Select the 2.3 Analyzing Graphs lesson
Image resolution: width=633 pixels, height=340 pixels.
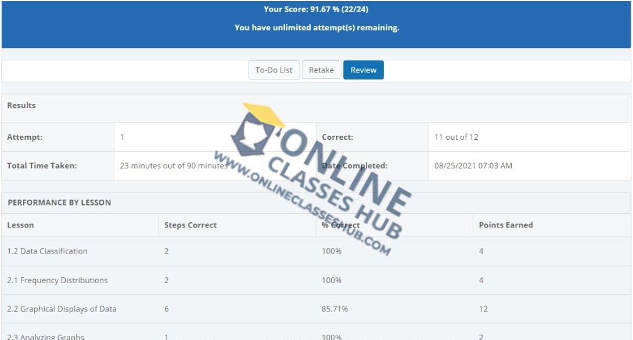point(45,336)
